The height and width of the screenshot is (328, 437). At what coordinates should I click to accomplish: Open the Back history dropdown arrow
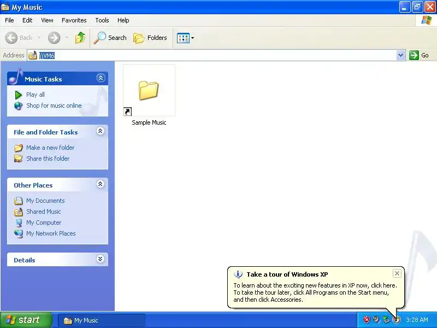[39, 37]
